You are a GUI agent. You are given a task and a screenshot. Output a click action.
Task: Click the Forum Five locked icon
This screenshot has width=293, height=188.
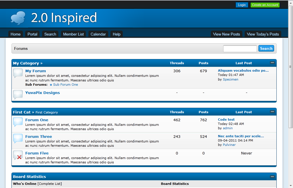coord(18,155)
